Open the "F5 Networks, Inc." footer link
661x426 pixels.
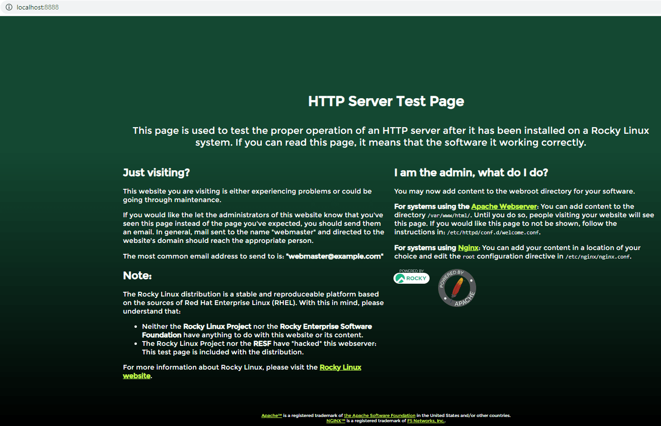425,420
